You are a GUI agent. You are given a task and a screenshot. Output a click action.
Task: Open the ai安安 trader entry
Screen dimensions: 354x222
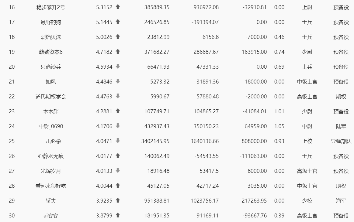(51, 215)
